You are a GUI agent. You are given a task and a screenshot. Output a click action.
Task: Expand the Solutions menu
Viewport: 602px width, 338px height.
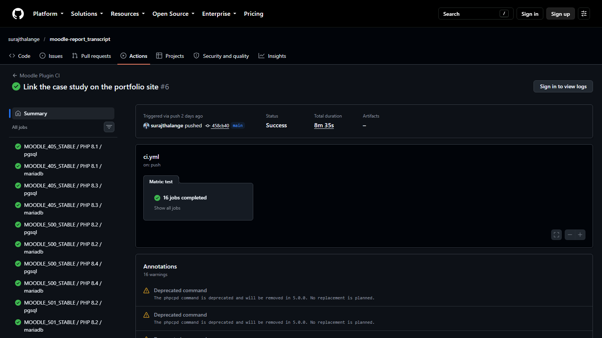click(87, 14)
